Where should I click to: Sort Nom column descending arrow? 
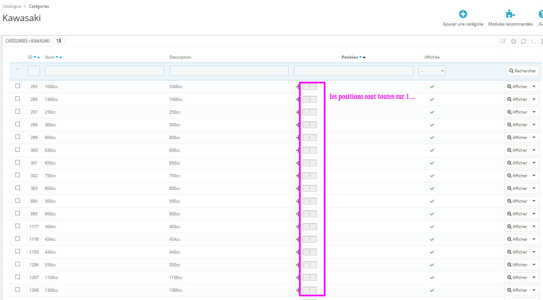point(57,57)
